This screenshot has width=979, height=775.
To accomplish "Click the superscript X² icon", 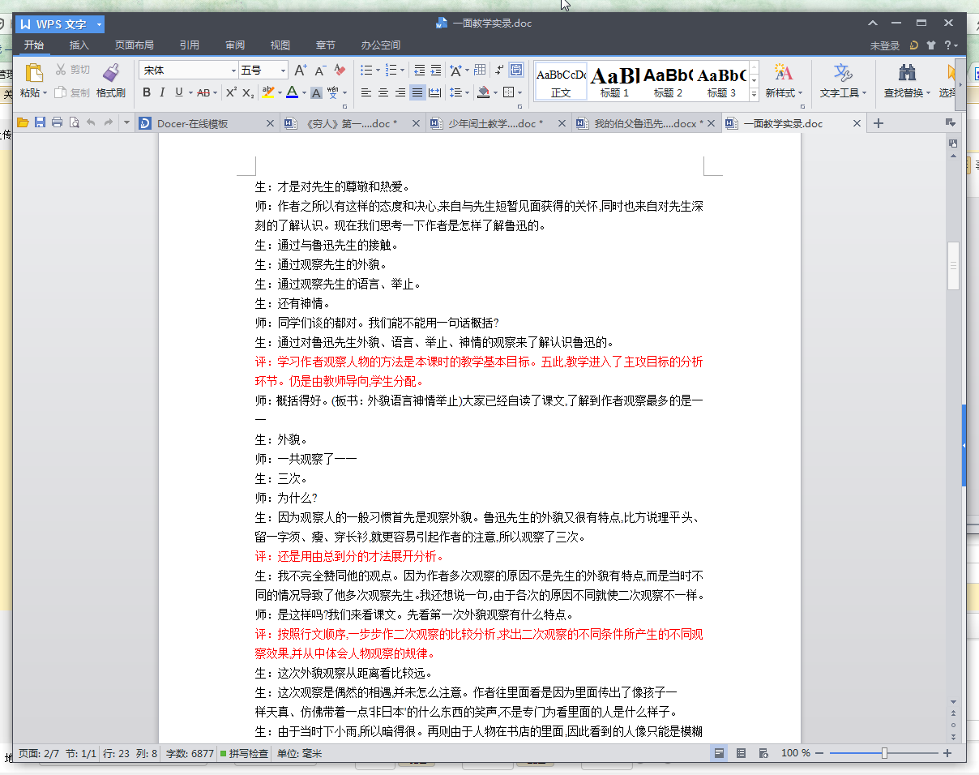I will 231,92.
